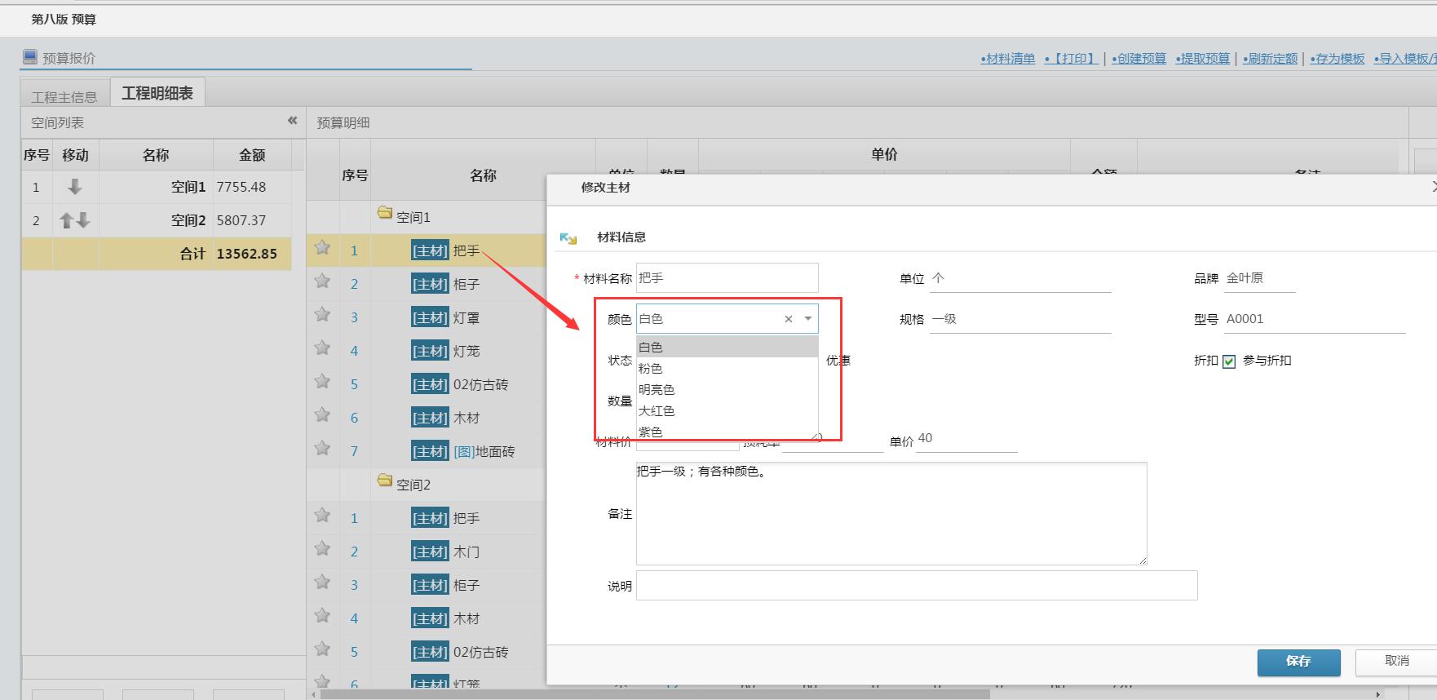Choose 大红色 in the color dropdown list
The width and height of the screenshot is (1437, 700).
[x=657, y=411]
